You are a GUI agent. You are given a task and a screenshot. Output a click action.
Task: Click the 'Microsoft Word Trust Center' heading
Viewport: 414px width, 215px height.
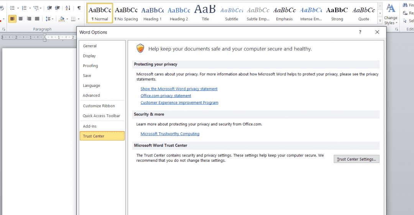pos(161,145)
